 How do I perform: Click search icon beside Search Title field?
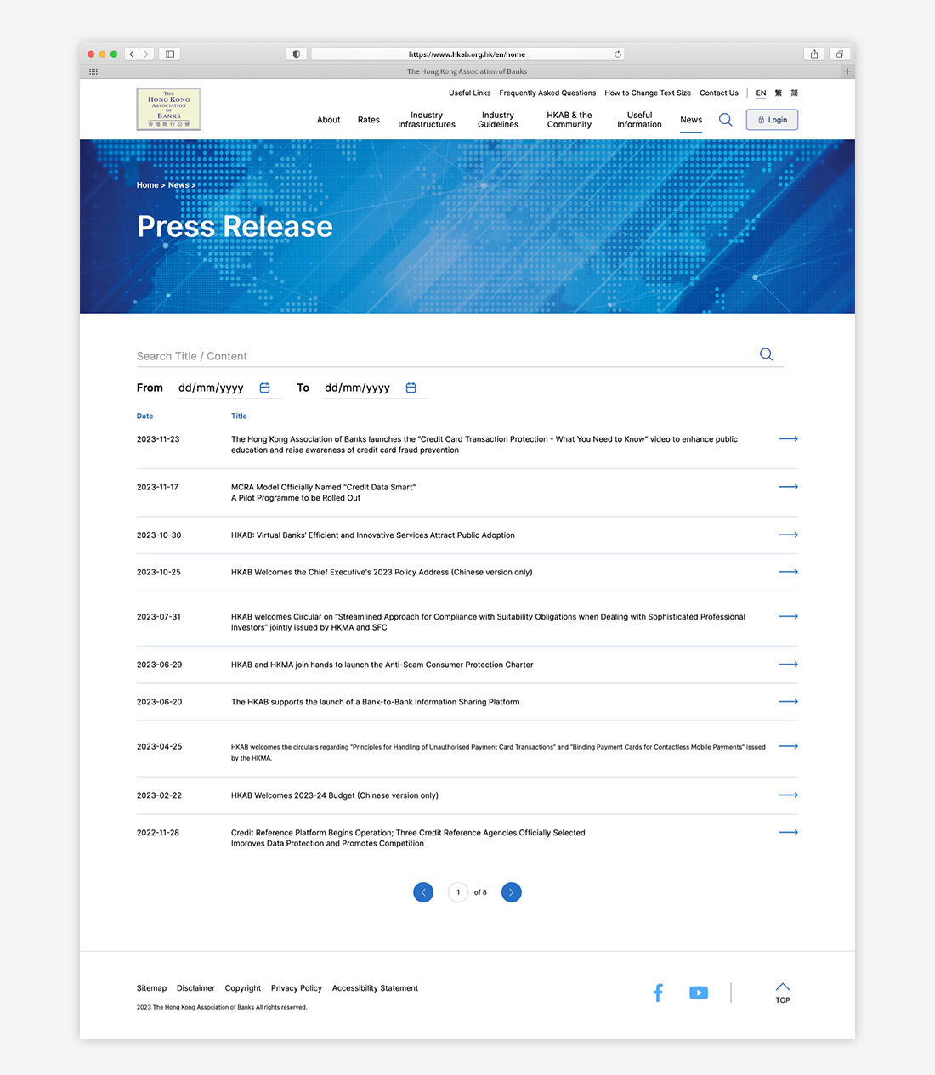pos(766,354)
